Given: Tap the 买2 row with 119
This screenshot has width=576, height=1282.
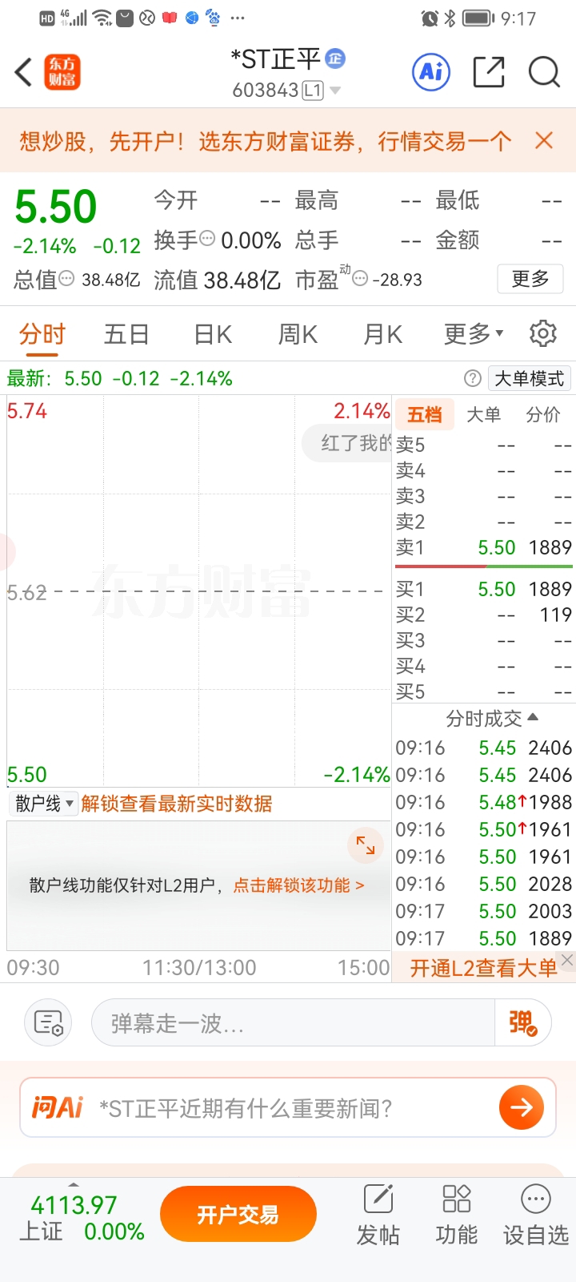Looking at the screenshot, I should [x=484, y=615].
